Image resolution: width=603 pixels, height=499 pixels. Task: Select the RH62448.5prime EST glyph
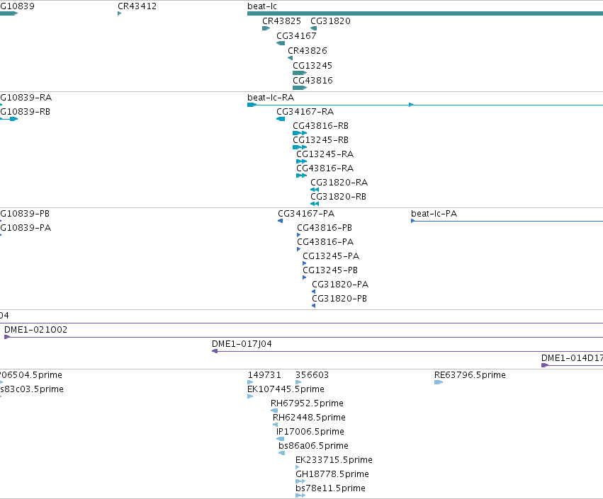[x=276, y=425]
